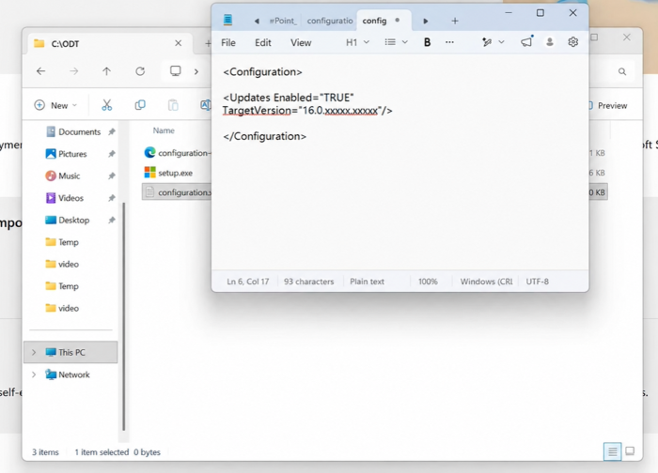Add a new Notepad tab
The height and width of the screenshot is (473, 658).
[x=455, y=21]
